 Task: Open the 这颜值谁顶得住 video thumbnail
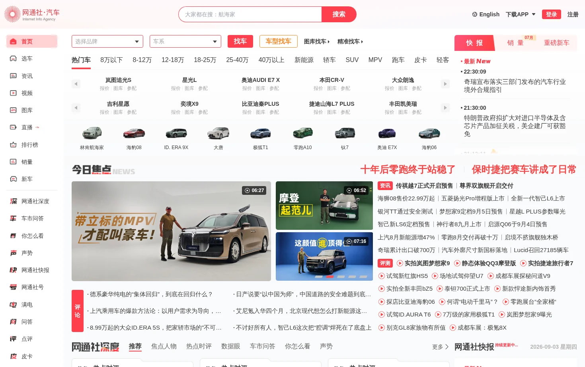pyautogui.click(x=324, y=256)
